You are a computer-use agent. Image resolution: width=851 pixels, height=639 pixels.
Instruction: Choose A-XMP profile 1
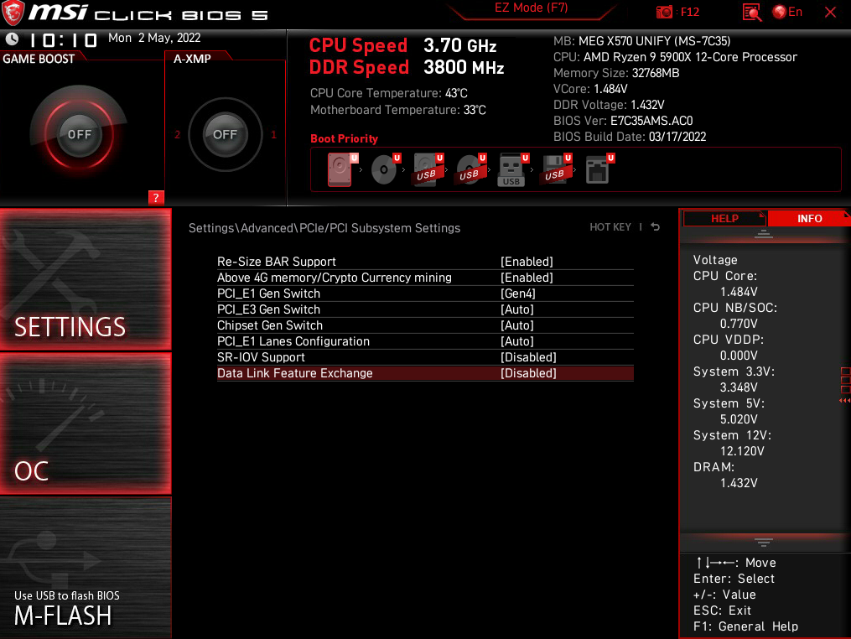pyautogui.click(x=273, y=134)
